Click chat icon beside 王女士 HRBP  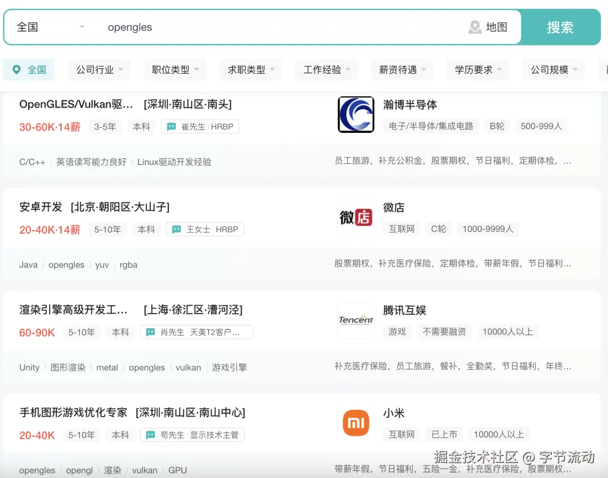[x=175, y=229]
